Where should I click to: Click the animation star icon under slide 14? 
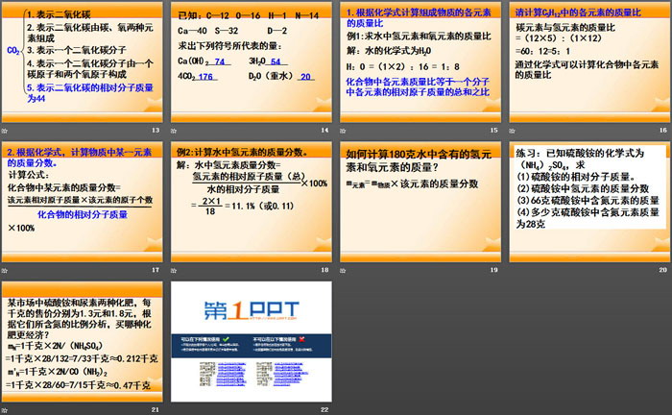tap(174, 131)
